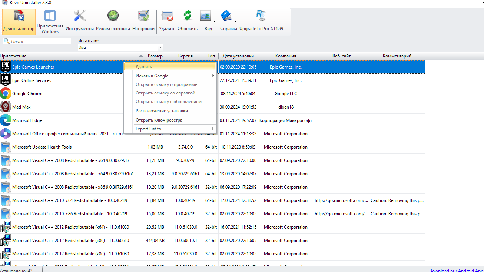Sort list by Дата установки column
This screenshot has width=484, height=272.
(x=238, y=56)
